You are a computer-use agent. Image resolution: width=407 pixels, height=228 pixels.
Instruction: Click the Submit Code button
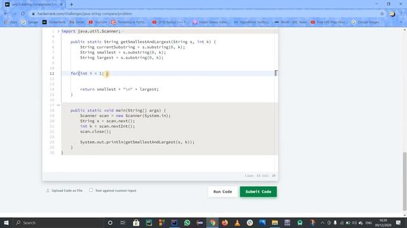pyautogui.click(x=258, y=191)
